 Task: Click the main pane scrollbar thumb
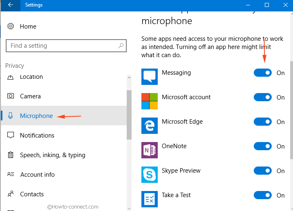291,110
